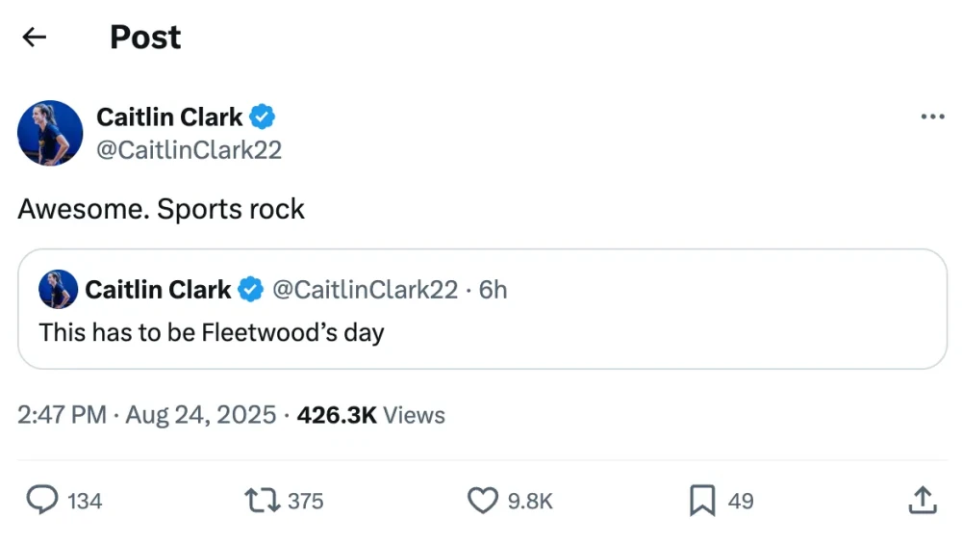Image resolution: width=962 pixels, height=544 pixels.
Task: Click the 134 replies count
Action: [x=85, y=502]
